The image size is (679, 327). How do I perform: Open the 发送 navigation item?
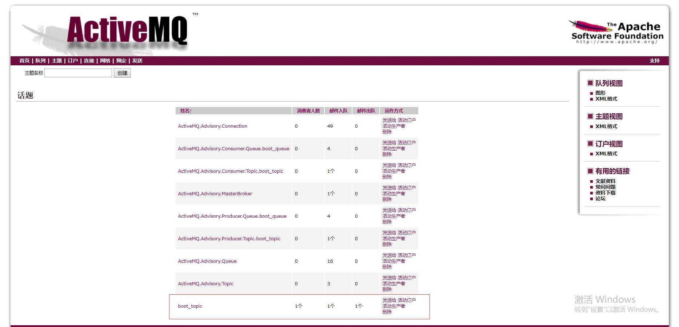(x=137, y=61)
